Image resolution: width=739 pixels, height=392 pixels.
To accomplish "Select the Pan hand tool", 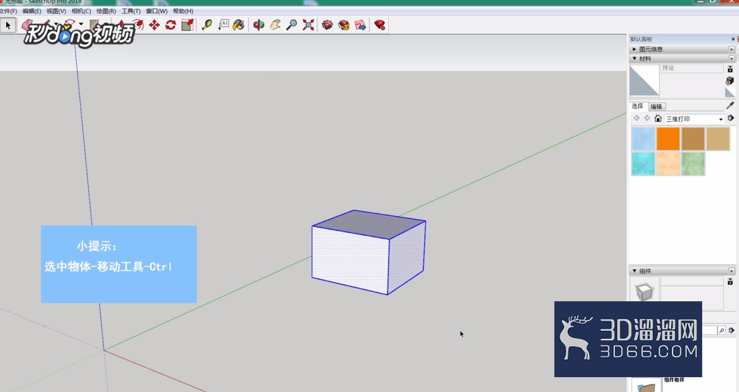I will [x=275, y=25].
